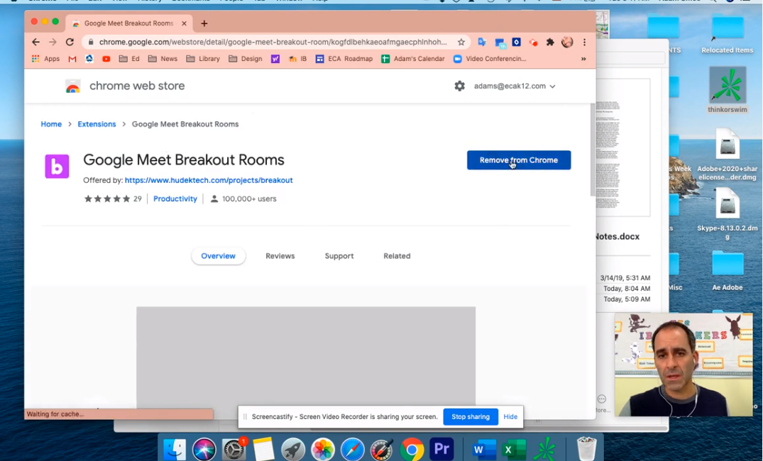Image resolution: width=763 pixels, height=461 pixels.
Task: Open System Preferences in the dock
Action: [234, 449]
